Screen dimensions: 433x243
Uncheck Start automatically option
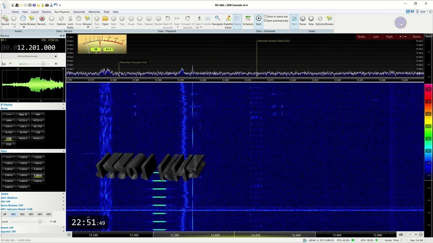pos(266,21)
